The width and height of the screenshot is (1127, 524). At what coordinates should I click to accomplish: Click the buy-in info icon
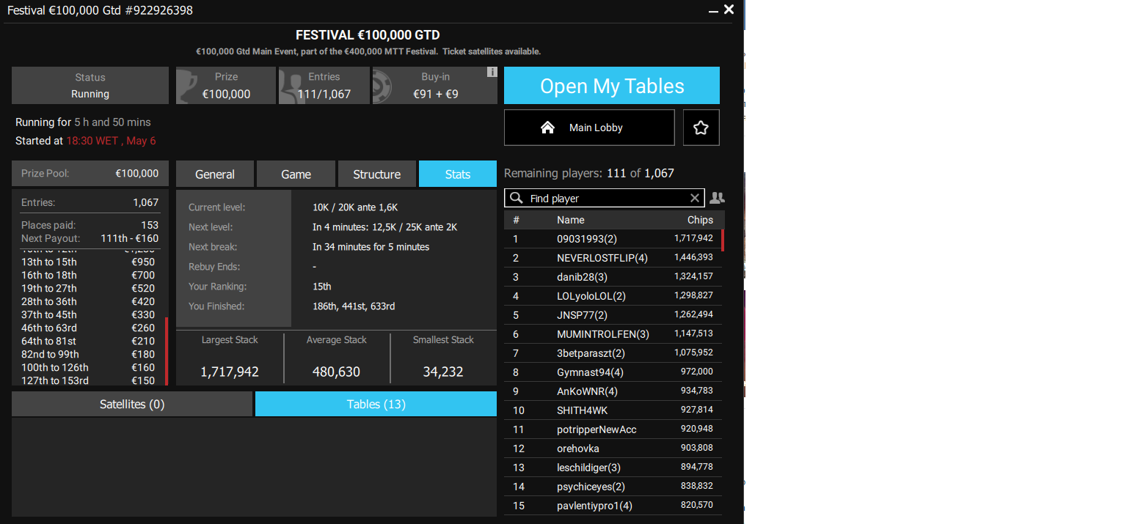[492, 72]
